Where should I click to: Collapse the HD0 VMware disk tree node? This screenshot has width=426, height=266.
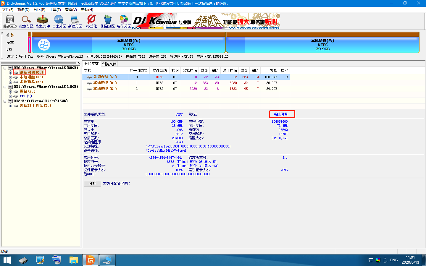coord(5,68)
